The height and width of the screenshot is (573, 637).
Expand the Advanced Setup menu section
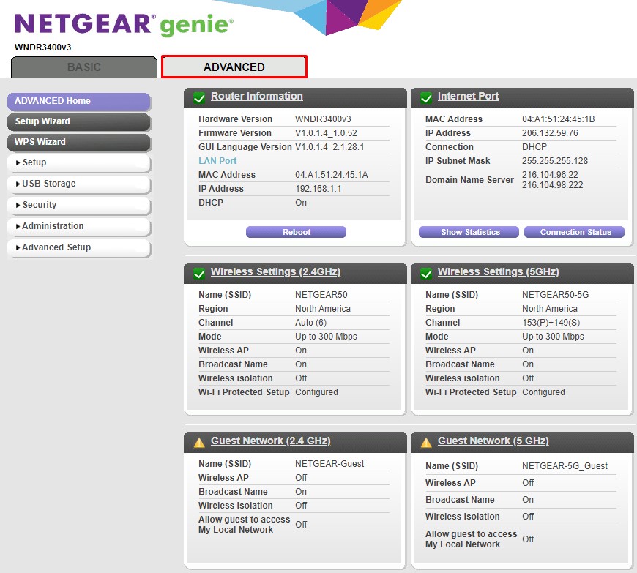click(x=79, y=247)
